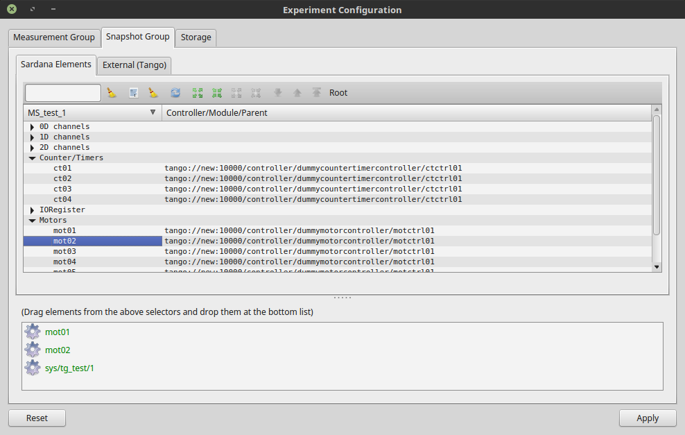Expand the 1D channels node
685x435 pixels.
pyautogui.click(x=32, y=137)
